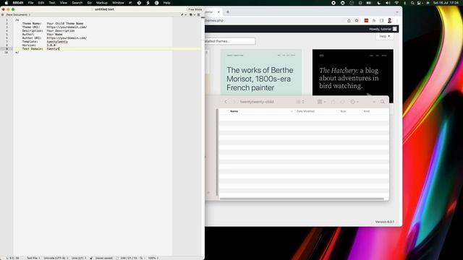Toggle the browser side panel icon

(x=381, y=21)
